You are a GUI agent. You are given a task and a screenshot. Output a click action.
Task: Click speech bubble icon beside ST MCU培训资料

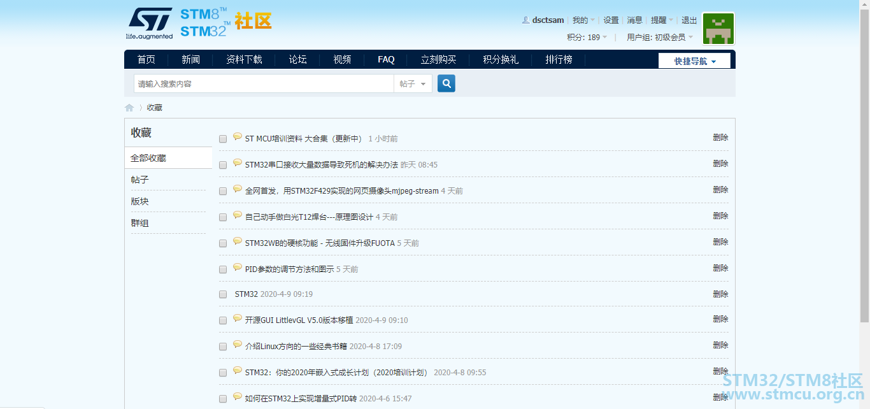tap(238, 136)
